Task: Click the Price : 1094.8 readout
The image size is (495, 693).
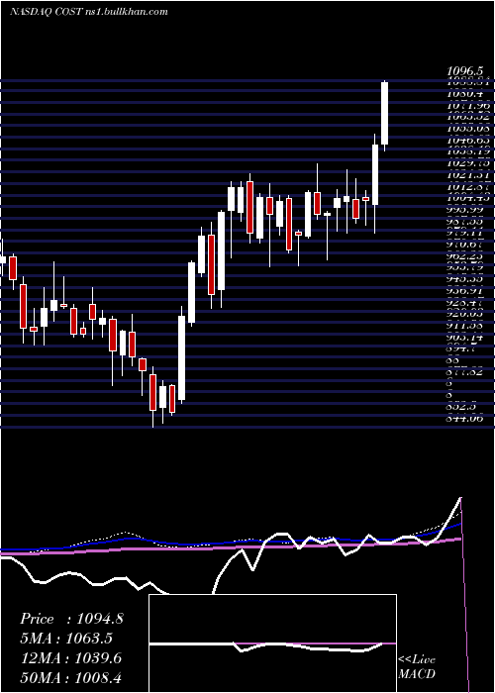Action: [71, 619]
